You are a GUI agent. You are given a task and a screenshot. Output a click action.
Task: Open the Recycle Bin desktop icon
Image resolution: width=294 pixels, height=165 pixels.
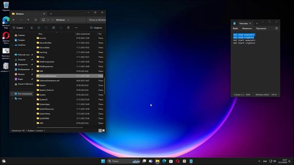[x=6, y=6]
